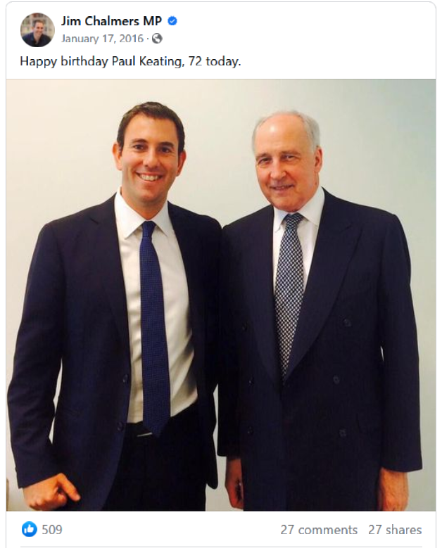
Task: View the 27 shares
Action: pos(395,530)
